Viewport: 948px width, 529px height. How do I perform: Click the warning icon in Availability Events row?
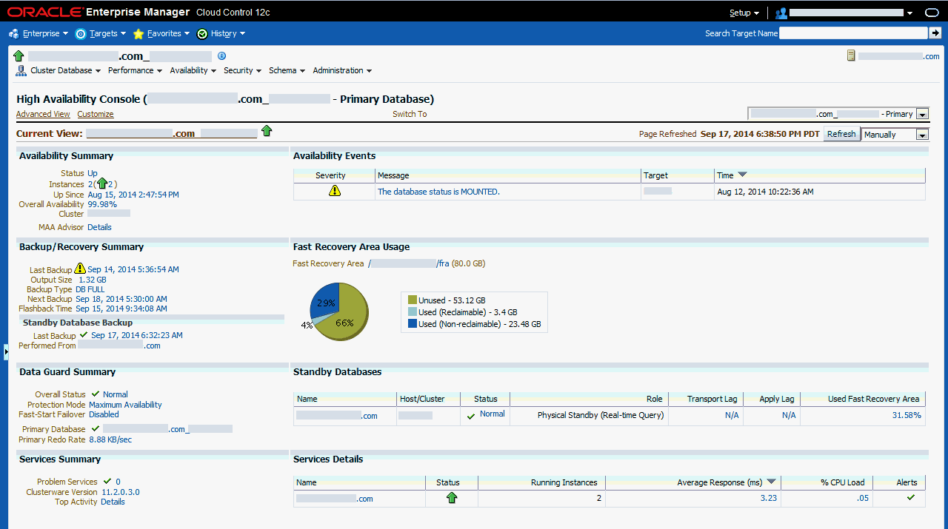point(335,191)
